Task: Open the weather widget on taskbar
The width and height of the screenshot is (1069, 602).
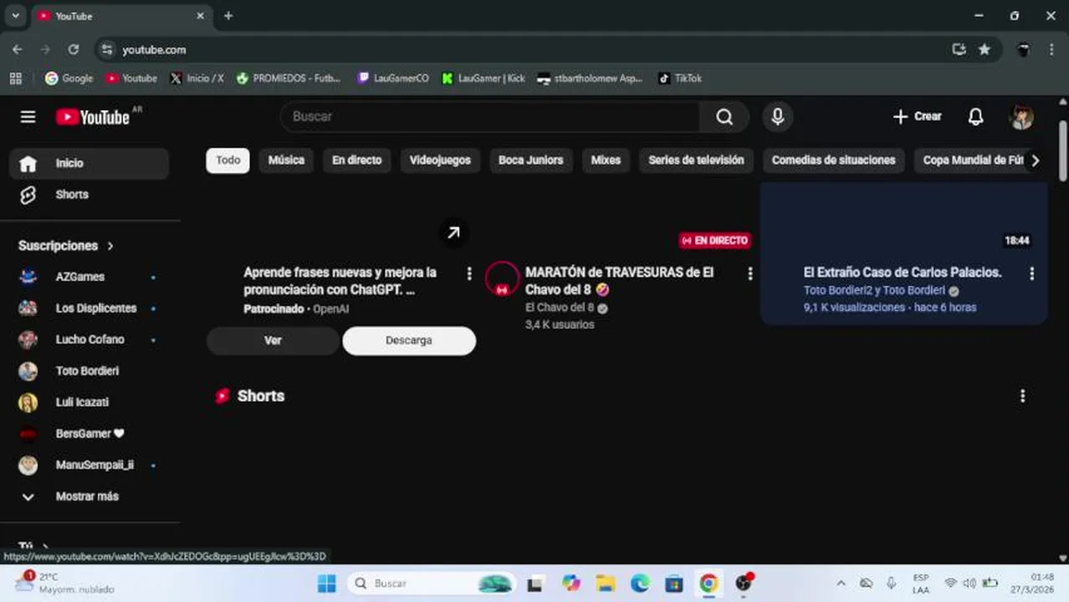Action: [x=64, y=584]
